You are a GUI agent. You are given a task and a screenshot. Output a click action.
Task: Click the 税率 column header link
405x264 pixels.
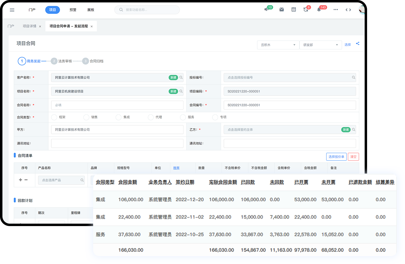tap(176, 168)
